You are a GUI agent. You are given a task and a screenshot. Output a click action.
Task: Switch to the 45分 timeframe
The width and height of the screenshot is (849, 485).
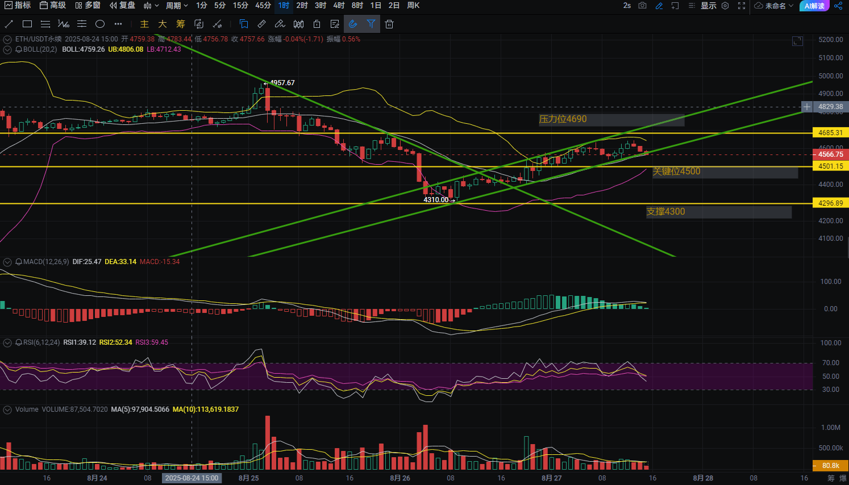coord(263,5)
